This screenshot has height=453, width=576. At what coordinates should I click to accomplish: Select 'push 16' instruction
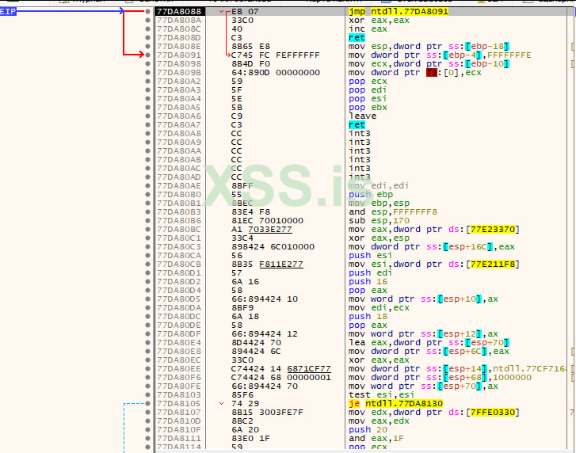[368, 282]
